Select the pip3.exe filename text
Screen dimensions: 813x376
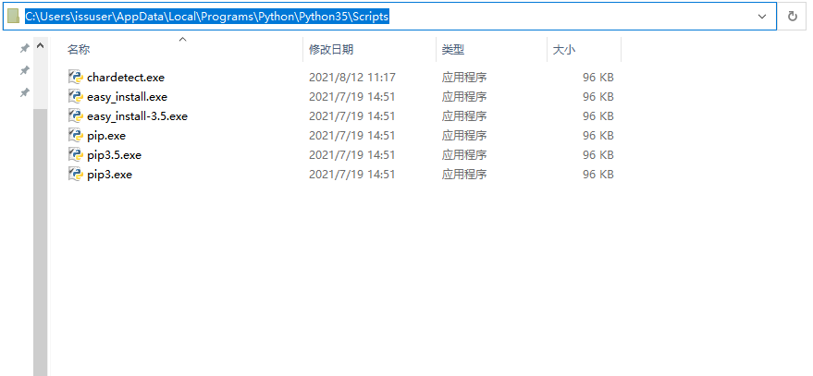point(109,175)
